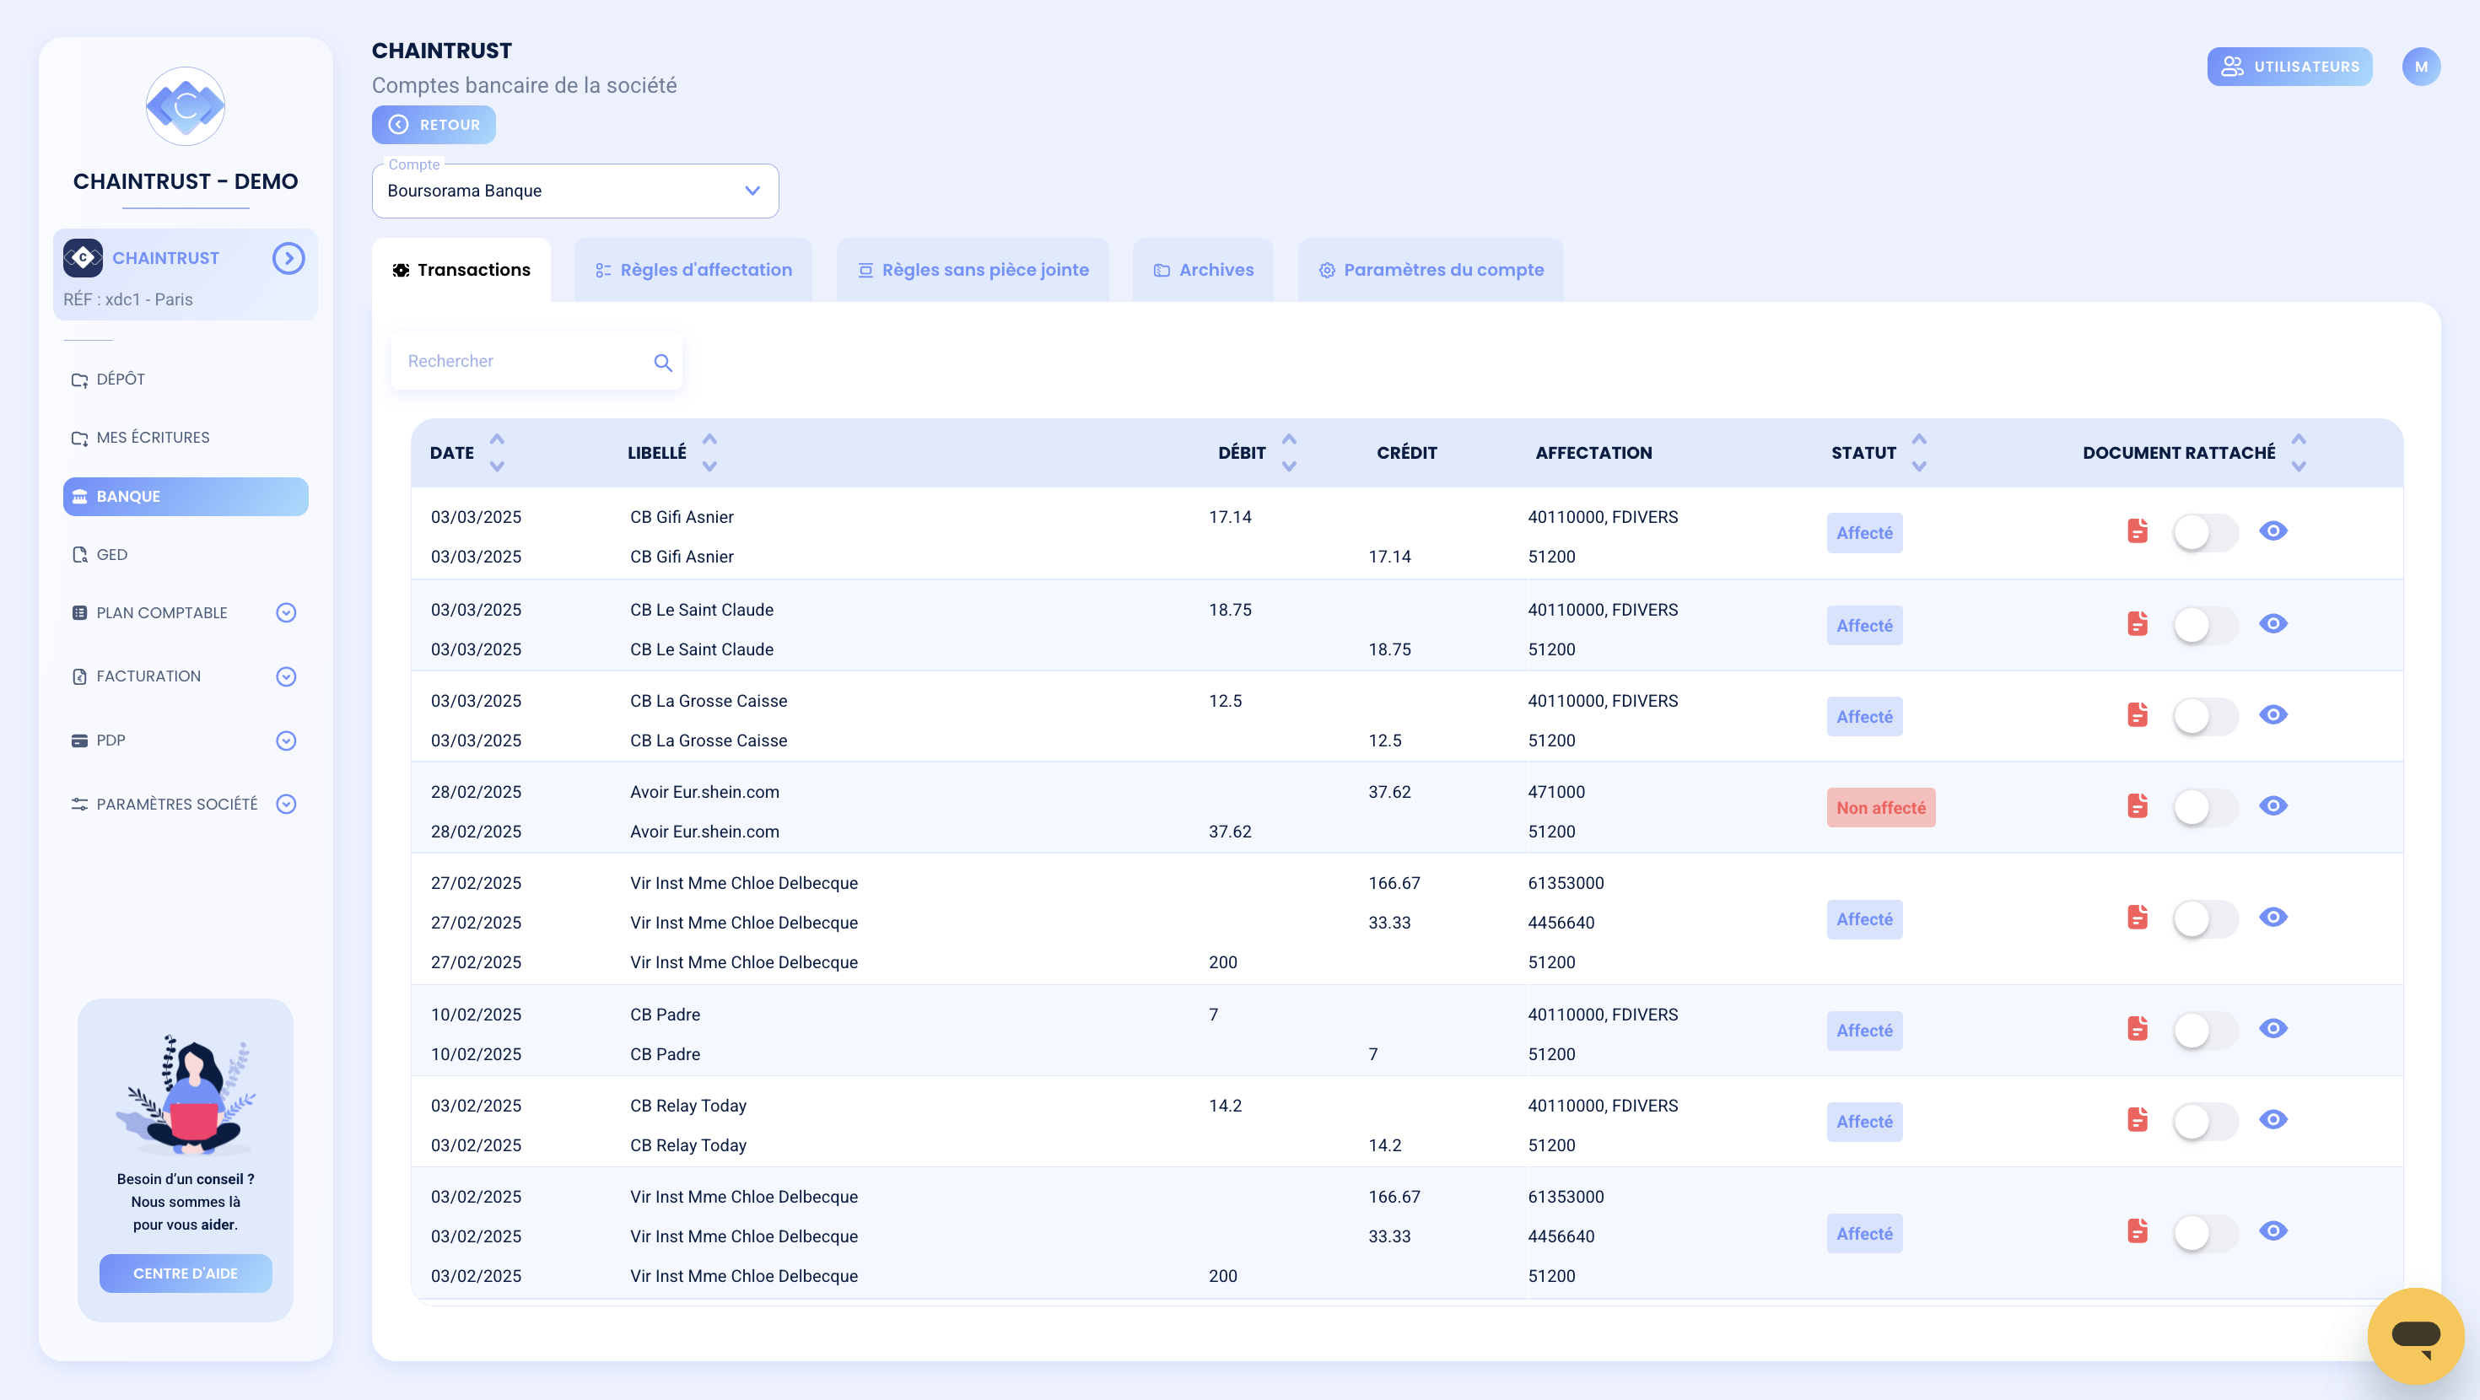Switch to the Règles d'affectation tab
The width and height of the screenshot is (2480, 1400).
click(693, 270)
